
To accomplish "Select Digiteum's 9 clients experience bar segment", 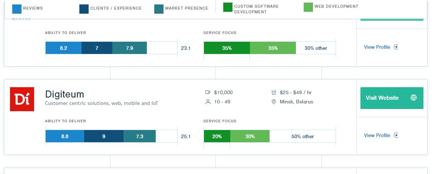I will click(104, 136).
